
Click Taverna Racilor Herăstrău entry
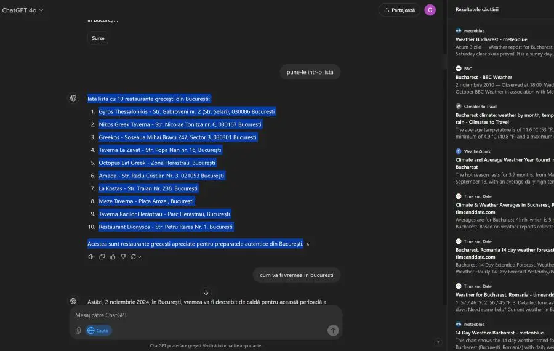[164, 214]
